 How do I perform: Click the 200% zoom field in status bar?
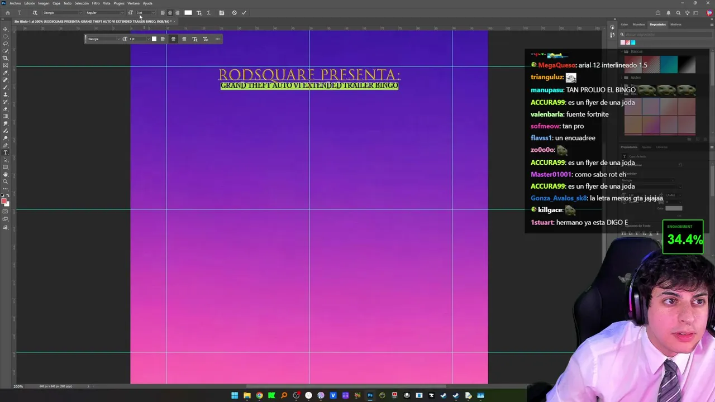tap(18, 386)
